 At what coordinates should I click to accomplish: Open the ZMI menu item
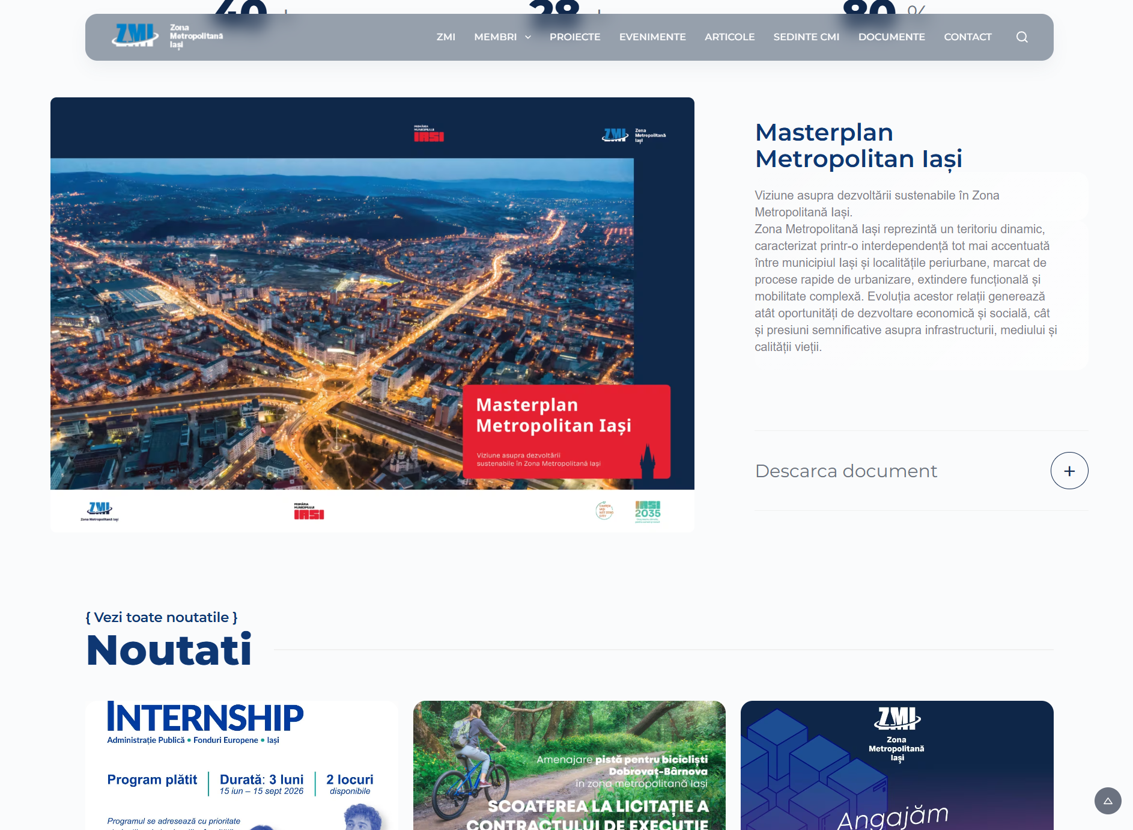(446, 37)
